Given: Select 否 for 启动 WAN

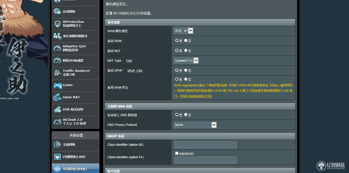Looking at the screenshot, I should coord(186,41).
